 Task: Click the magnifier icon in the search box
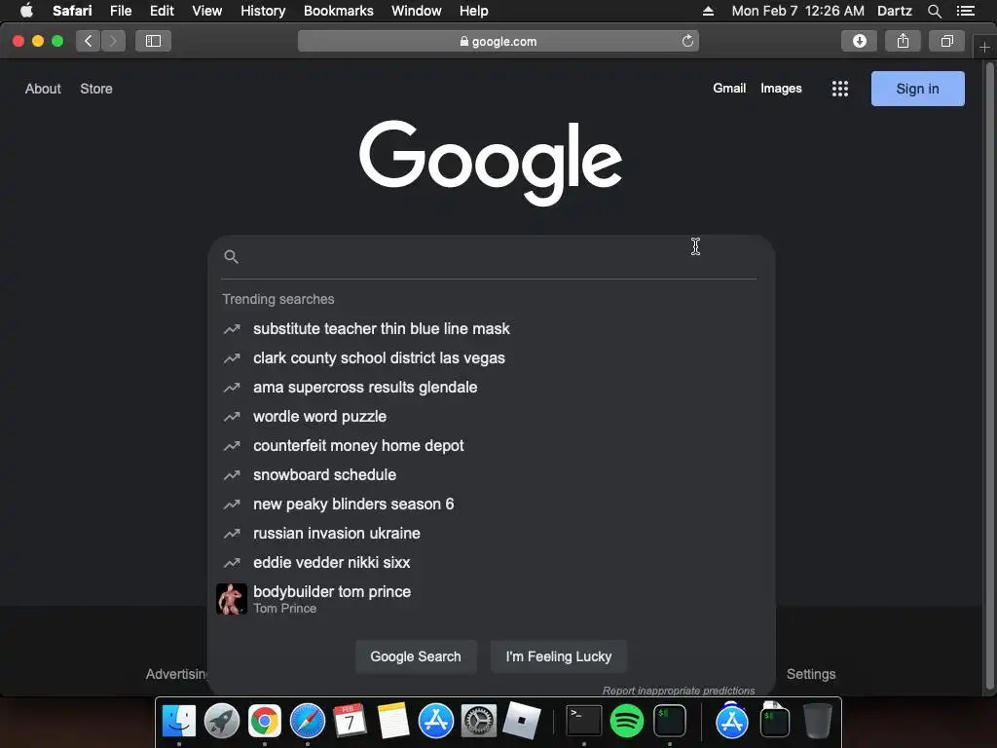[232, 257]
